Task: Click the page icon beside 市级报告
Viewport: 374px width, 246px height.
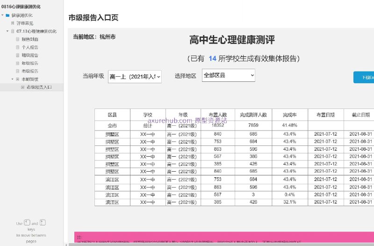Action: [x=18, y=71]
